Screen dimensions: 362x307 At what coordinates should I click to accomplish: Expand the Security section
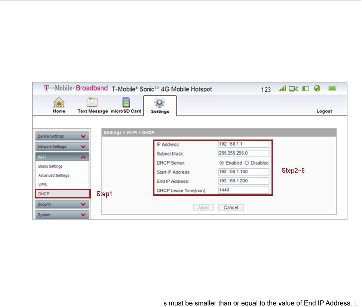[62, 204]
